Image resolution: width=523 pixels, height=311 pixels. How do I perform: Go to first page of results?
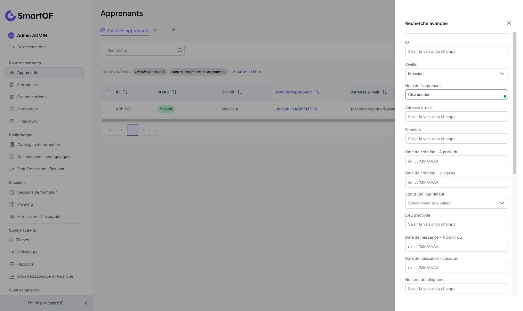110,130
